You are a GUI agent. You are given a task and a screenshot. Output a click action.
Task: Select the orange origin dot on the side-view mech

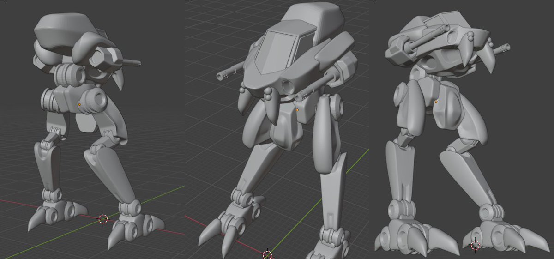[79, 104]
